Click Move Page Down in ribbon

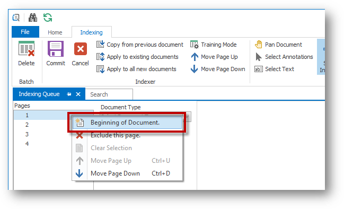[x=218, y=69]
